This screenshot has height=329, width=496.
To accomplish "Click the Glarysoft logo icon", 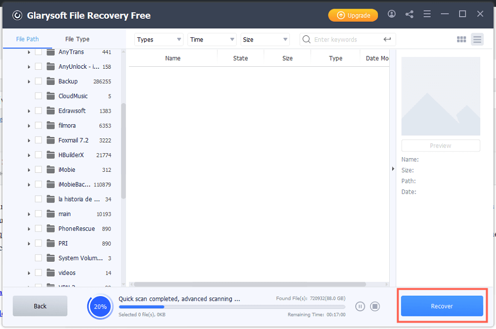I will click(x=17, y=15).
